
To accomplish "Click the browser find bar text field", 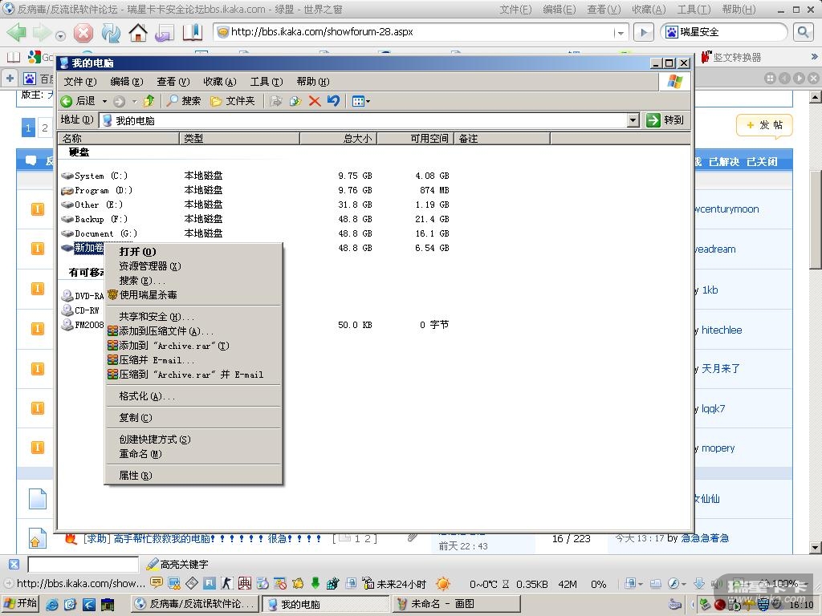I will 83,564.
